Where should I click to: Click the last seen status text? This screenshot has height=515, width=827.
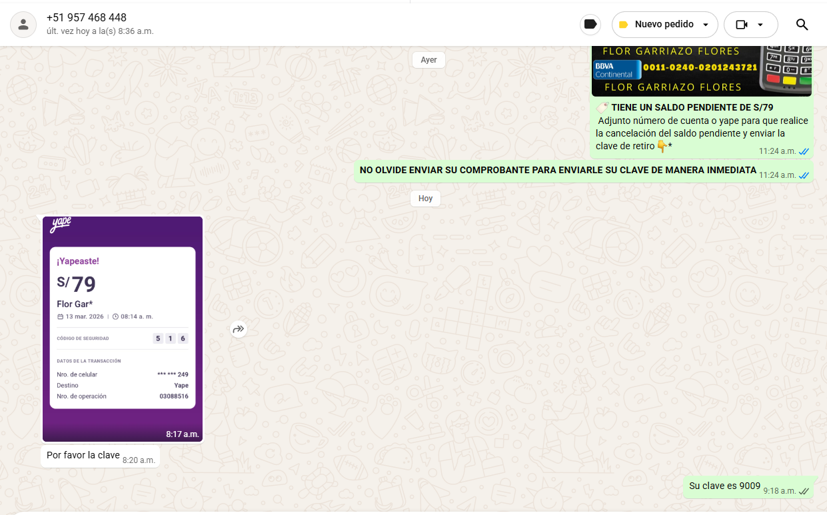point(100,31)
